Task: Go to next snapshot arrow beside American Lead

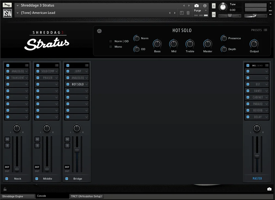Action: (175, 13)
